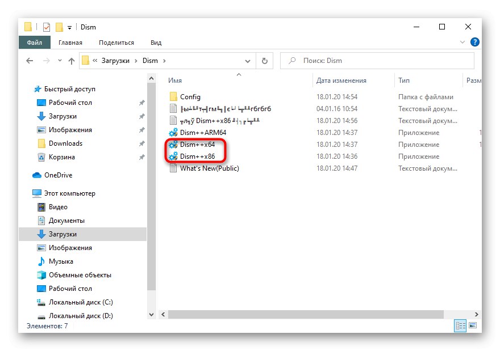Click the horizontal scrollbar left arrow

click(163, 314)
